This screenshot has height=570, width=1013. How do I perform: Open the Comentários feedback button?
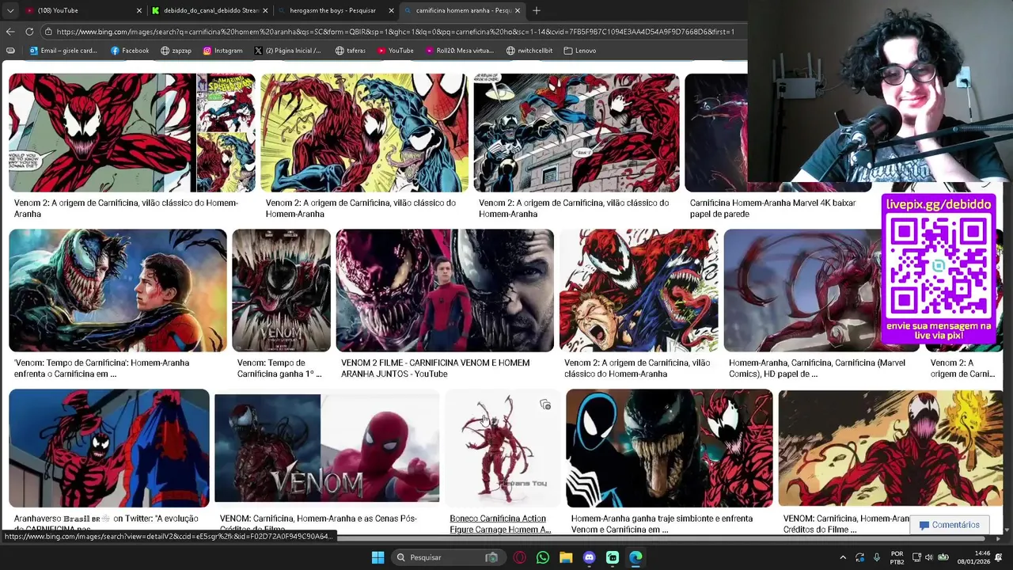click(x=950, y=525)
